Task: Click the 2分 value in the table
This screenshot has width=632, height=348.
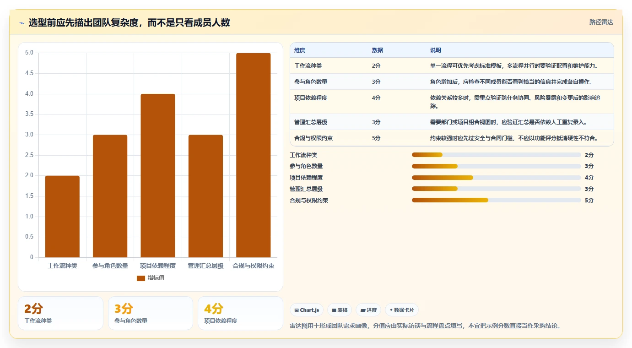Action: pyautogui.click(x=376, y=66)
